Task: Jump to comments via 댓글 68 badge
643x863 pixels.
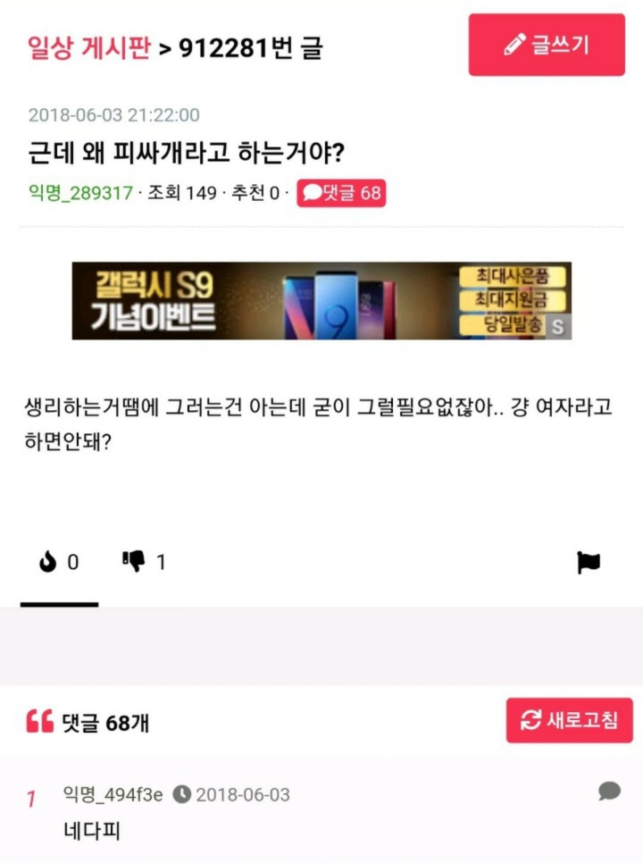Action: tap(341, 193)
